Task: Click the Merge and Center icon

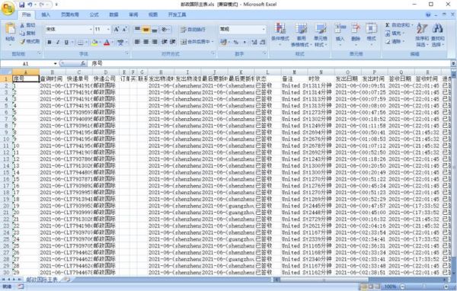Action: [x=184, y=42]
